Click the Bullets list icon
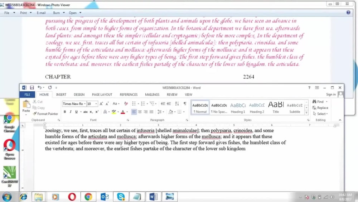 click(134, 104)
